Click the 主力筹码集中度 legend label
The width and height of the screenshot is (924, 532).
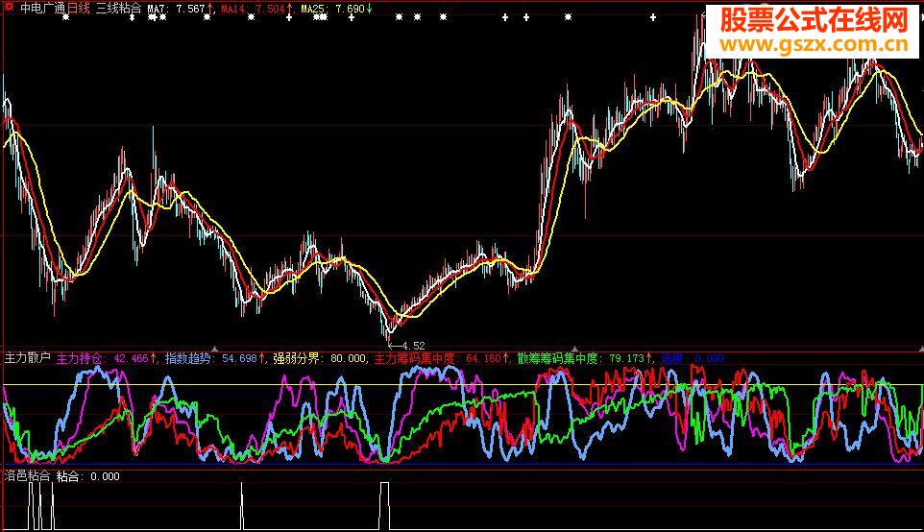[415, 358]
